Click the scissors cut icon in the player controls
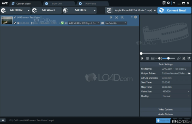 (184, 58)
